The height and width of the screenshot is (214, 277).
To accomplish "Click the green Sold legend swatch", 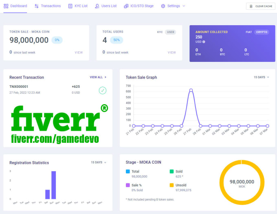I will [171, 171].
